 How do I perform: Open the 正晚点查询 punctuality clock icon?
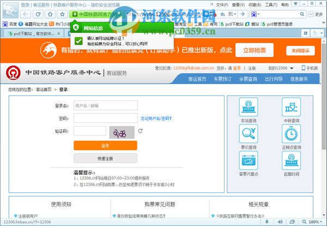pyautogui.click(x=291, y=134)
